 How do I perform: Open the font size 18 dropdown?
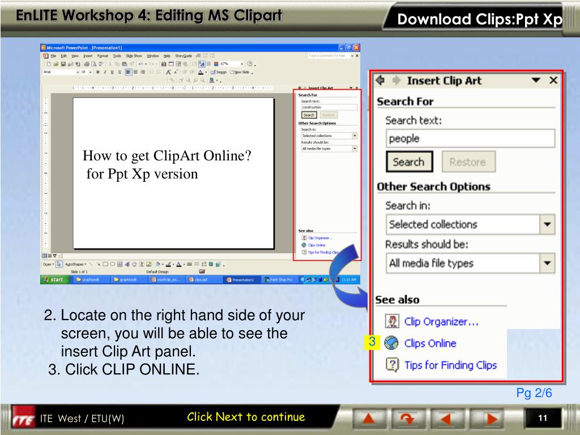(90, 72)
